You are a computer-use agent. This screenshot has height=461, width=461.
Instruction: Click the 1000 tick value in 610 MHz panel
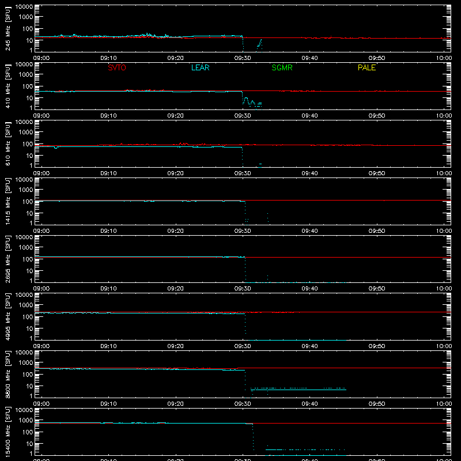pos(26,133)
